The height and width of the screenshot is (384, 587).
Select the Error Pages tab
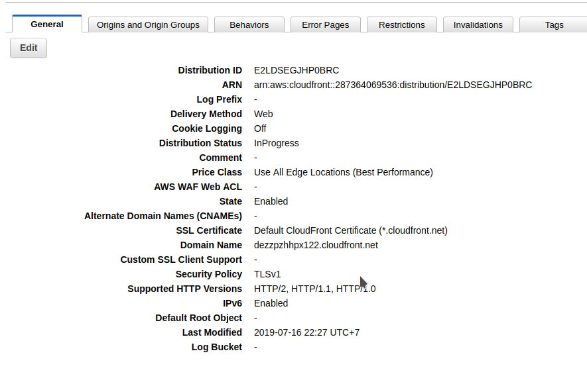[325, 25]
